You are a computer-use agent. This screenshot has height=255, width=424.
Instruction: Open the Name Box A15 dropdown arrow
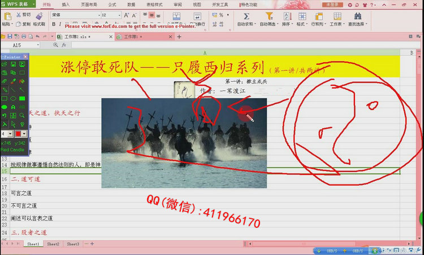point(38,45)
